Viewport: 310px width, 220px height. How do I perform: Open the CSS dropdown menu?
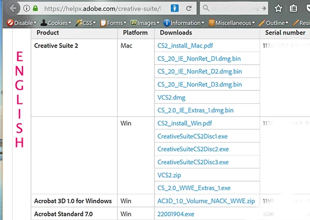[x=86, y=23]
